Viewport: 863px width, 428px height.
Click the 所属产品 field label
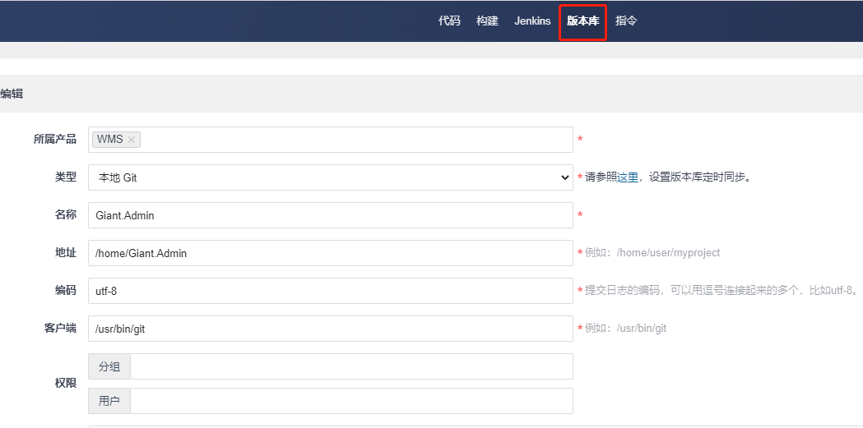pos(55,139)
